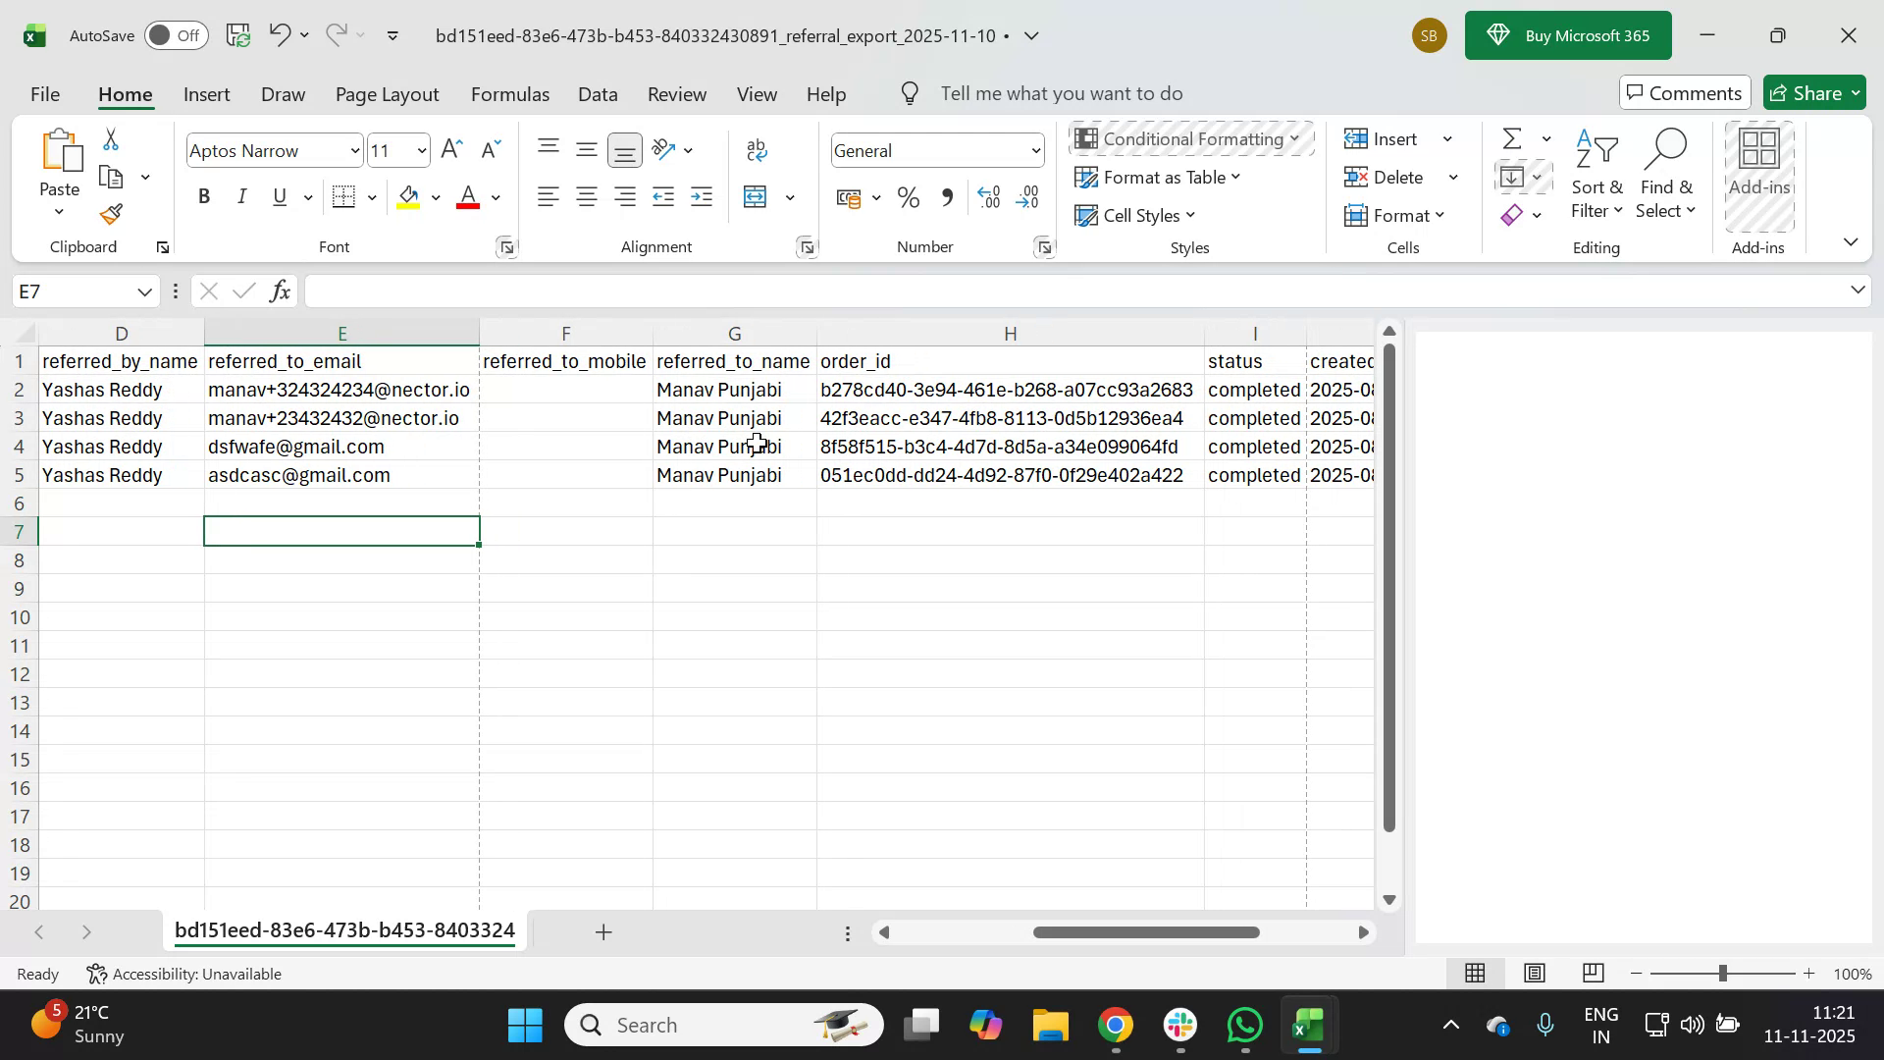Open the font name dropdown
1884x1060 pixels.
pyautogui.click(x=354, y=150)
